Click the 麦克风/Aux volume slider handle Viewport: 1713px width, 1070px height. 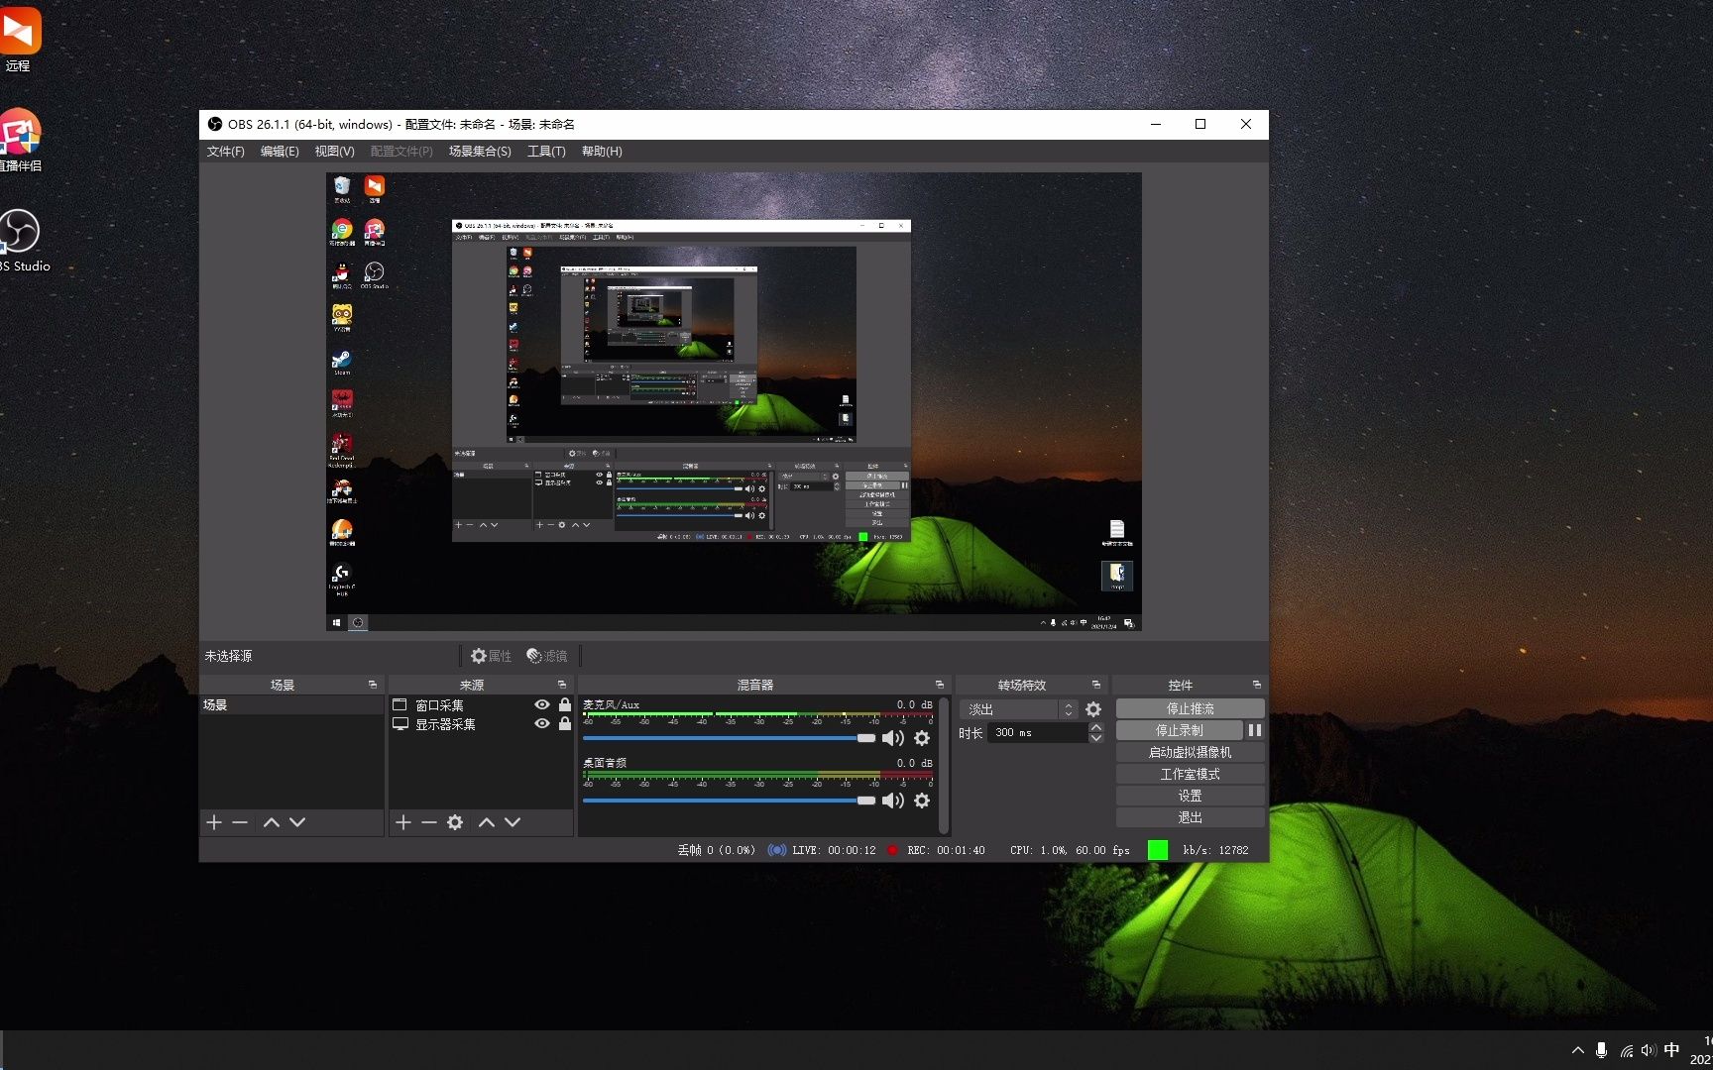(x=866, y=738)
